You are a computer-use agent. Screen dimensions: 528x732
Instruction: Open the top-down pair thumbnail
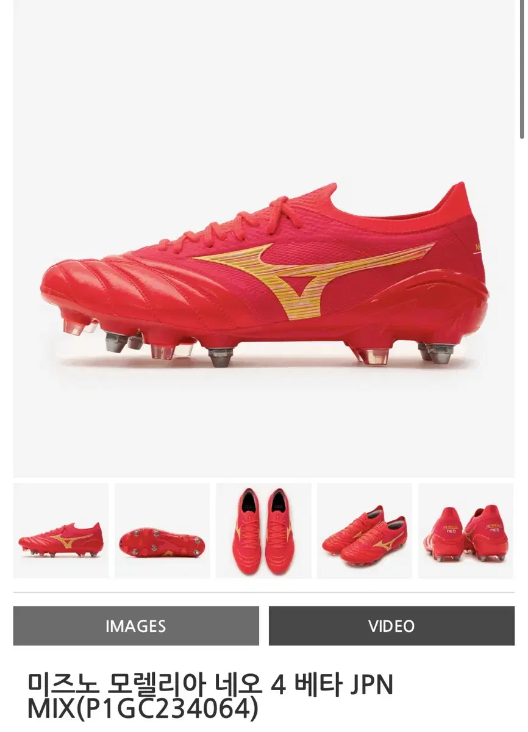[263, 531]
